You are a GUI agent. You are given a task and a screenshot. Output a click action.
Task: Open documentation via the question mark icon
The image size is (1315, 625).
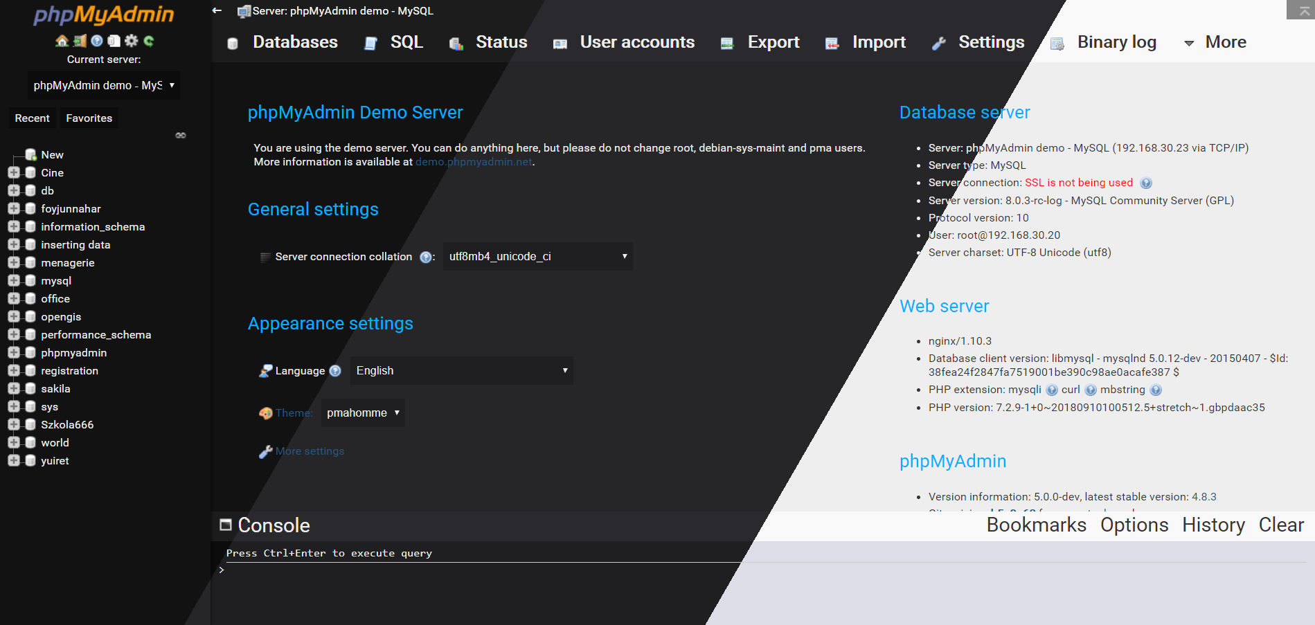96,40
